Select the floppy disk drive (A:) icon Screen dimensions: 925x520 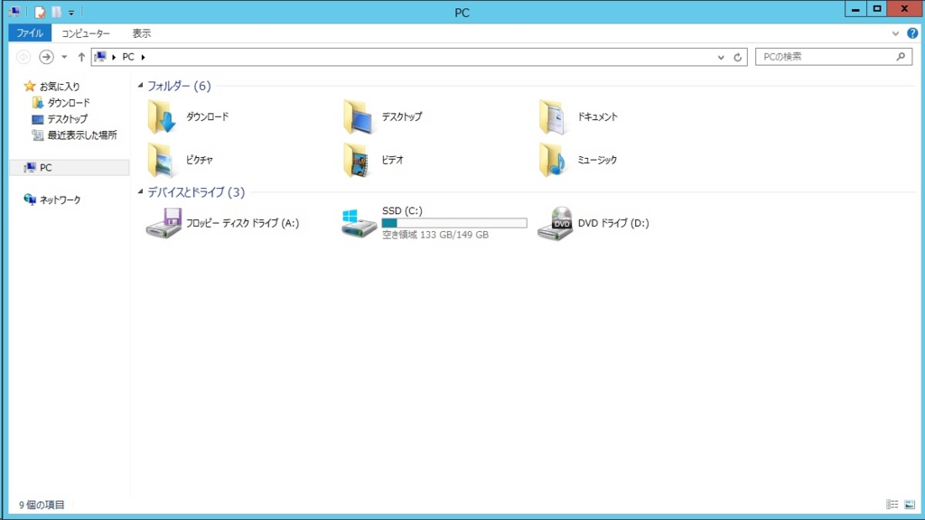point(164,223)
